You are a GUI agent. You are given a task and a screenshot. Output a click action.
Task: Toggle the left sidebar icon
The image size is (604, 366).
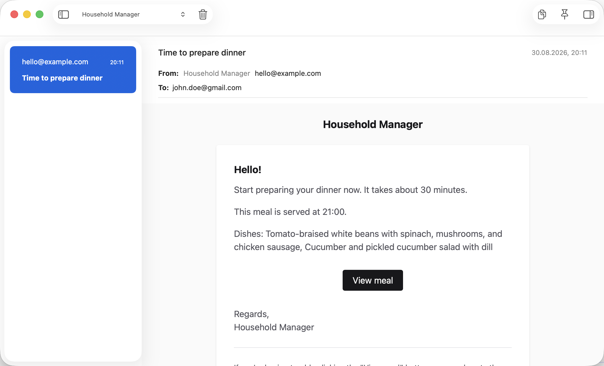pos(63,14)
